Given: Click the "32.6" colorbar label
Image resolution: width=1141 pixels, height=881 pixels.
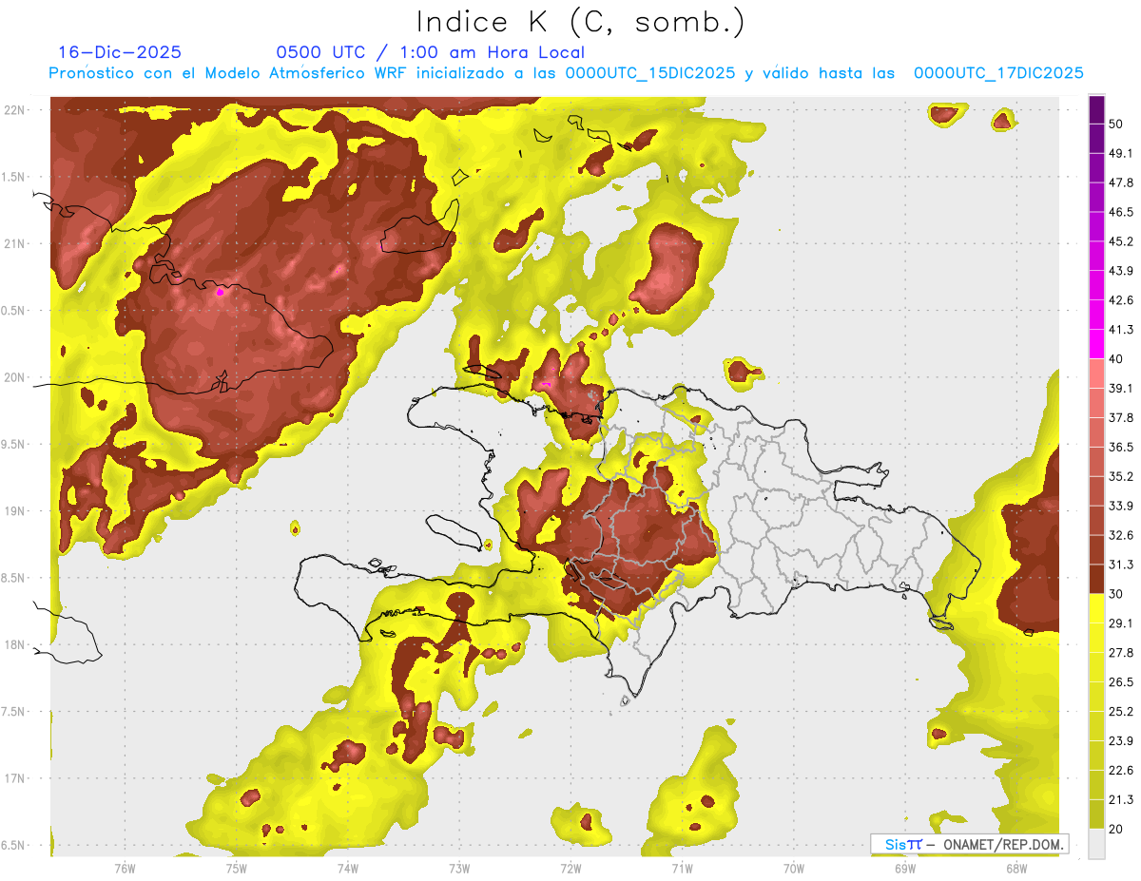Looking at the screenshot, I should point(1120,535).
